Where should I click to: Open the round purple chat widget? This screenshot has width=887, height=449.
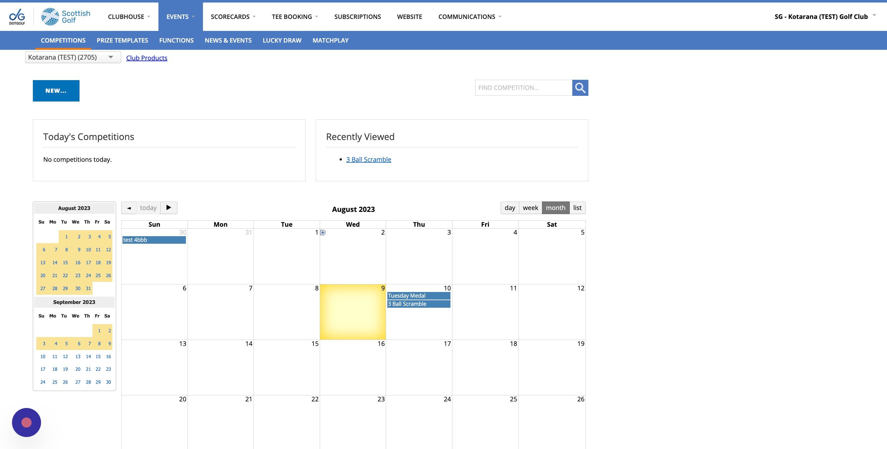click(27, 422)
